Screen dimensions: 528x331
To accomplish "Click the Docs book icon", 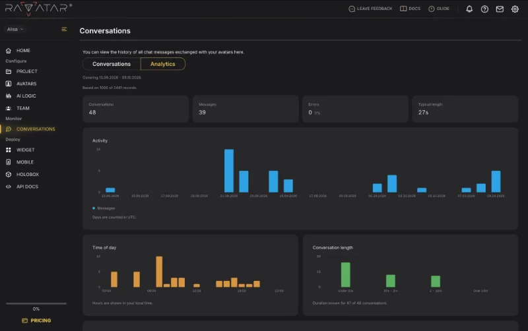I will coord(403,9).
